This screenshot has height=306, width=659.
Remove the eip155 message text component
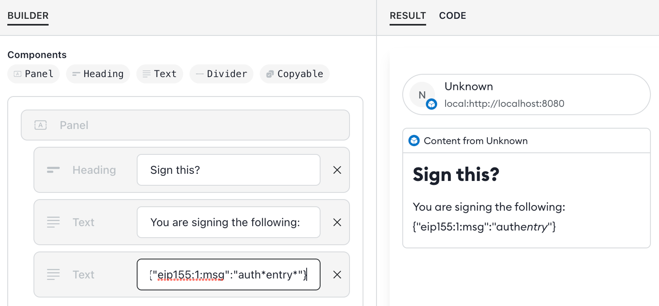(x=337, y=275)
